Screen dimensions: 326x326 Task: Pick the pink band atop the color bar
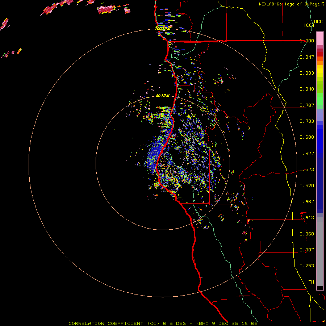(x=320, y=39)
